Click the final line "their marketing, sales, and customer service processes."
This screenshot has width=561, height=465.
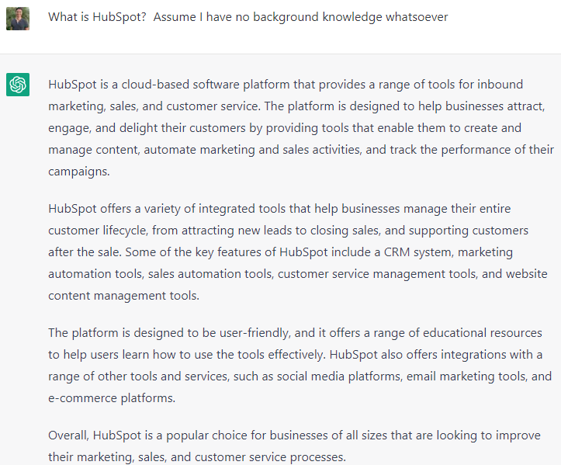point(197,457)
